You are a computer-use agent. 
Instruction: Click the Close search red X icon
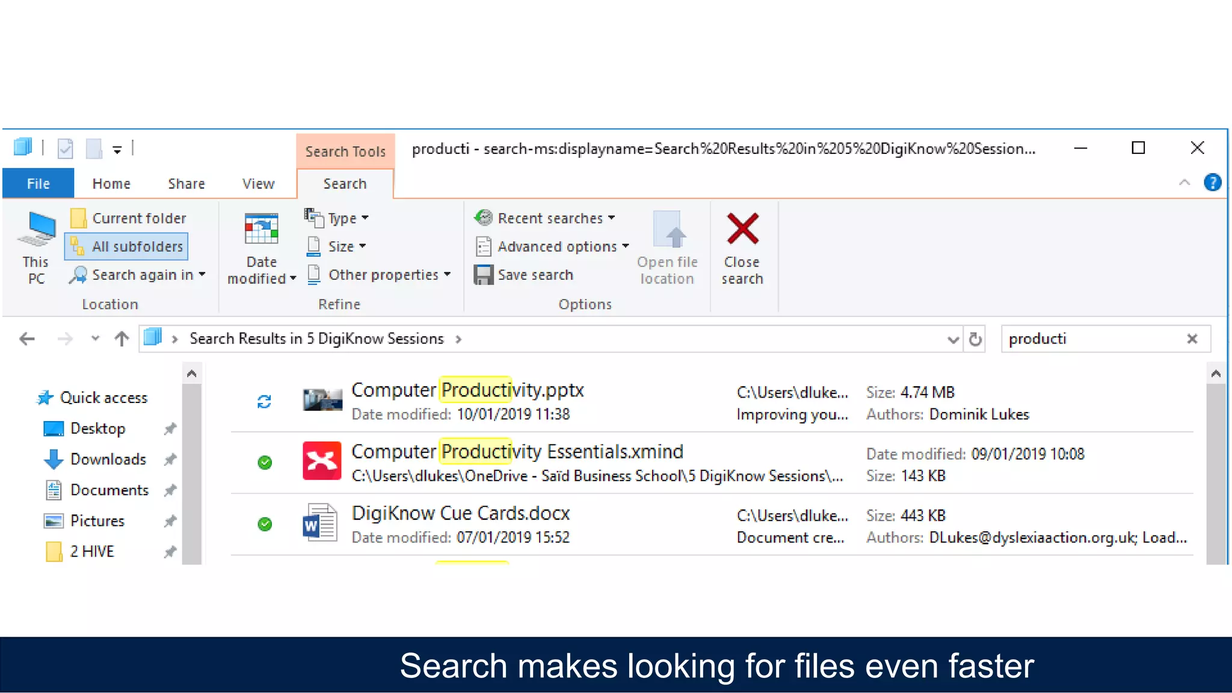click(x=742, y=229)
